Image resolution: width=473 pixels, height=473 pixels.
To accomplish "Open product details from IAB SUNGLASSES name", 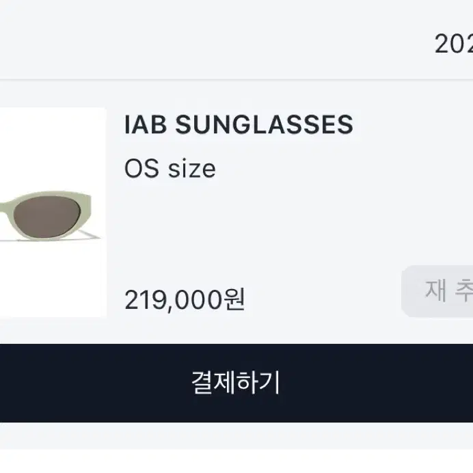I will click(x=239, y=124).
